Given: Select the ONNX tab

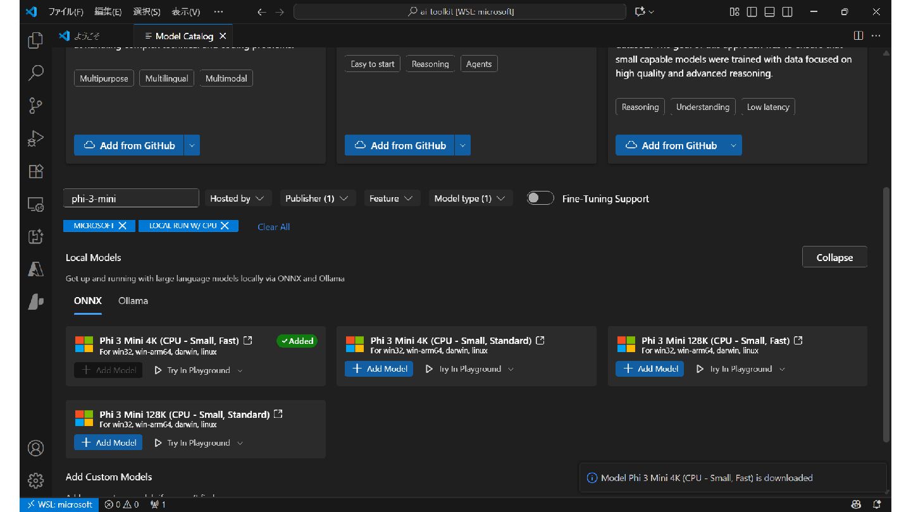Looking at the screenshot, I should tap(88, 301).
